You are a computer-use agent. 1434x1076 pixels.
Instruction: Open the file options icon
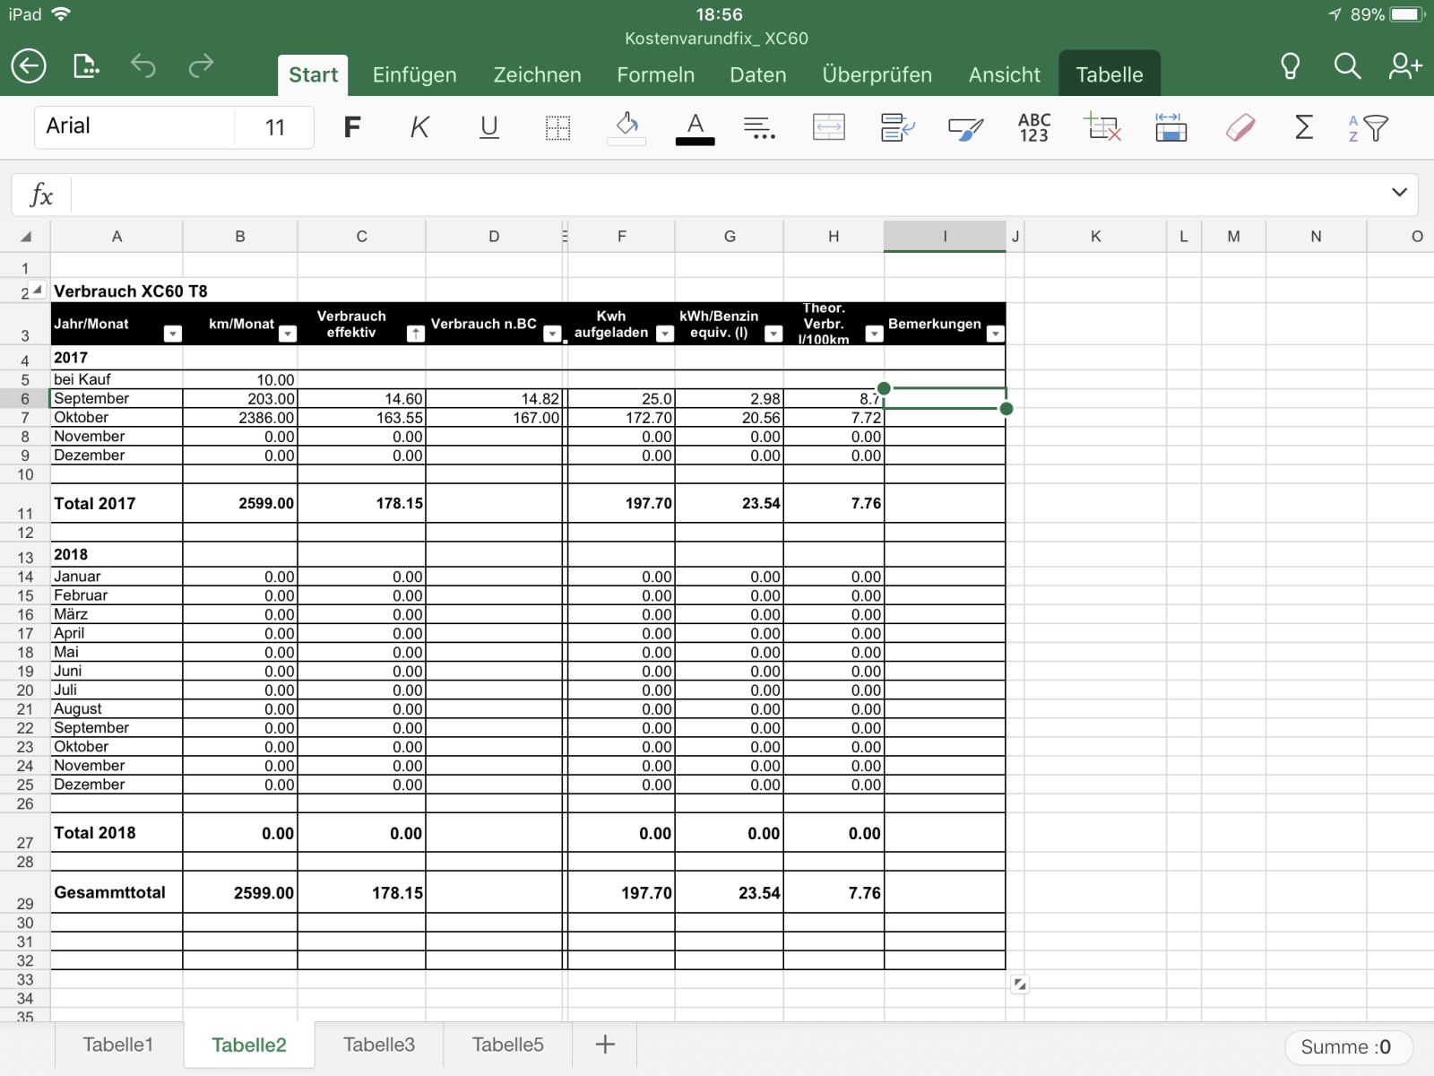(86, 66)
